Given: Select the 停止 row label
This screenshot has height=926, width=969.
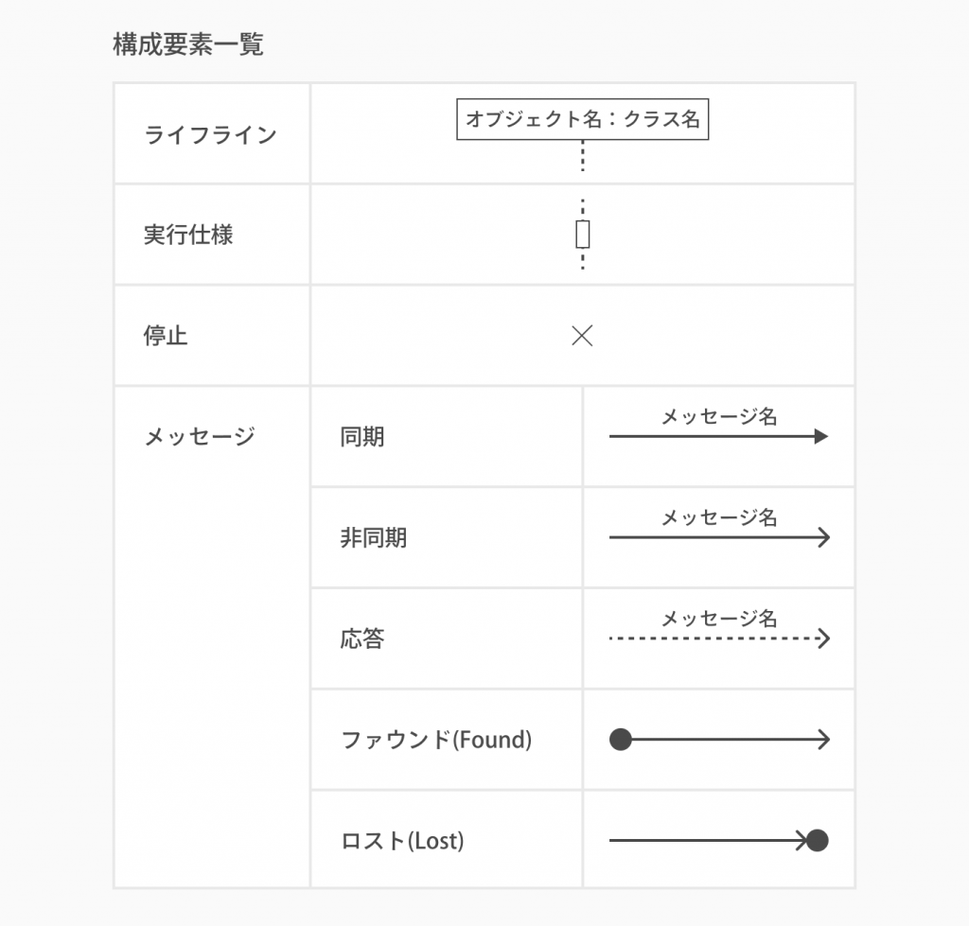Looking at the screenshot, I should 166,336.
